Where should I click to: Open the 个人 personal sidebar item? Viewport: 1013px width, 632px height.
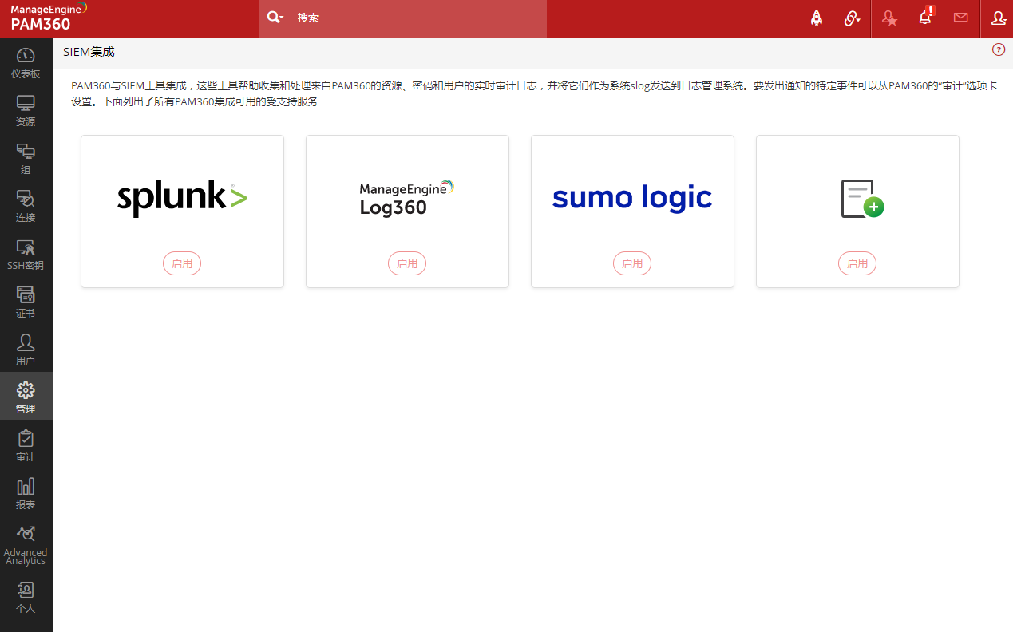(26, 598)
